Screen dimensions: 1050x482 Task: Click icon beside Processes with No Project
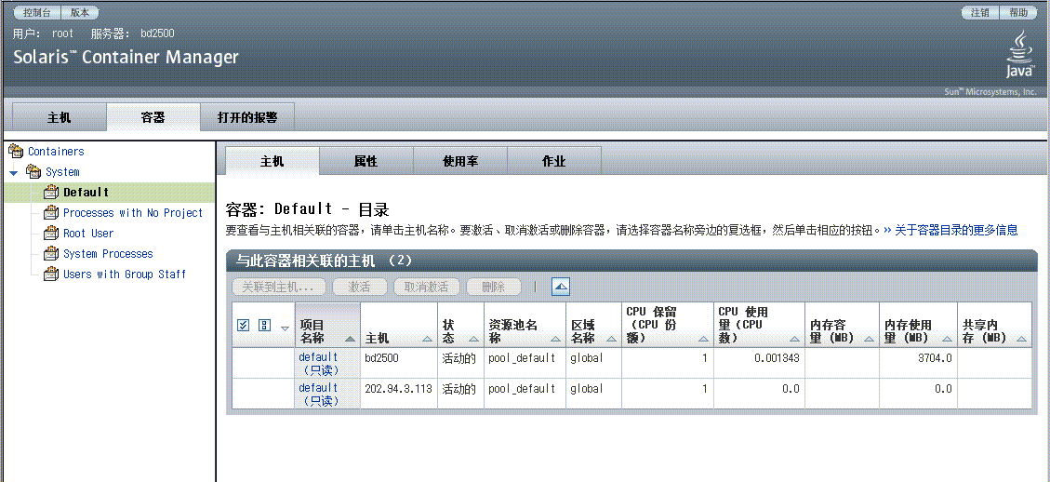pyautogui.click(x=51, y=213)
